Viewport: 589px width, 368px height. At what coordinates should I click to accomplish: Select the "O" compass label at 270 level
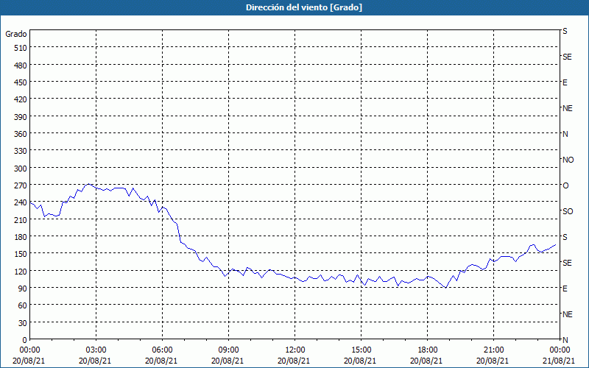click(x=565, y=186)
